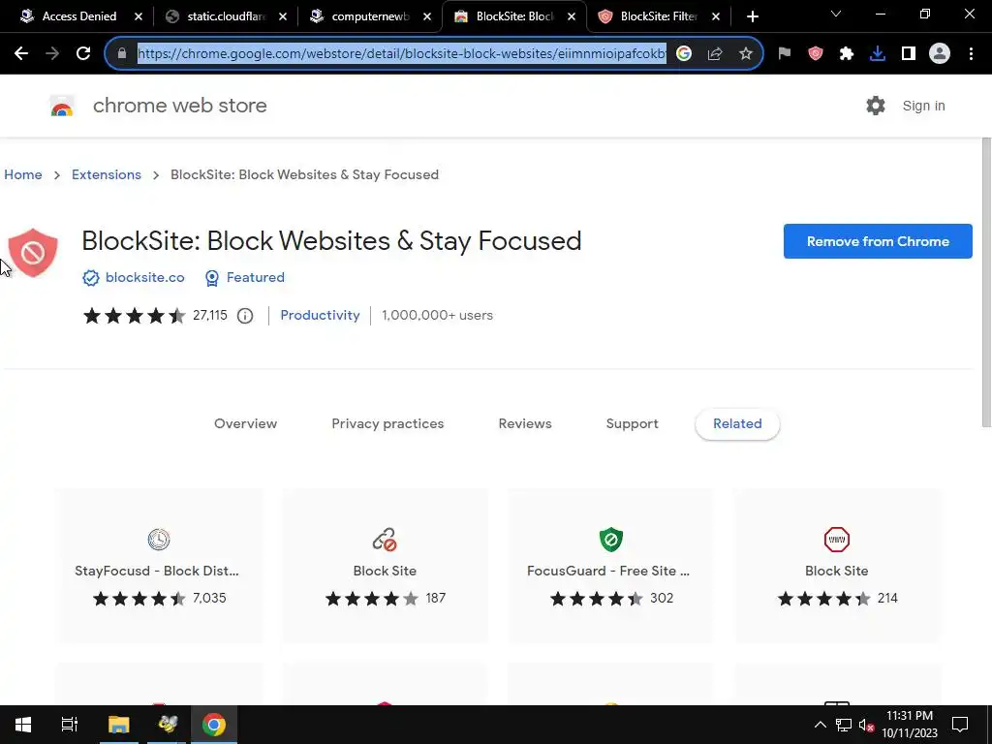
Task: Select the Related tab
Action: pyautogui.click(x=737, y=424)
